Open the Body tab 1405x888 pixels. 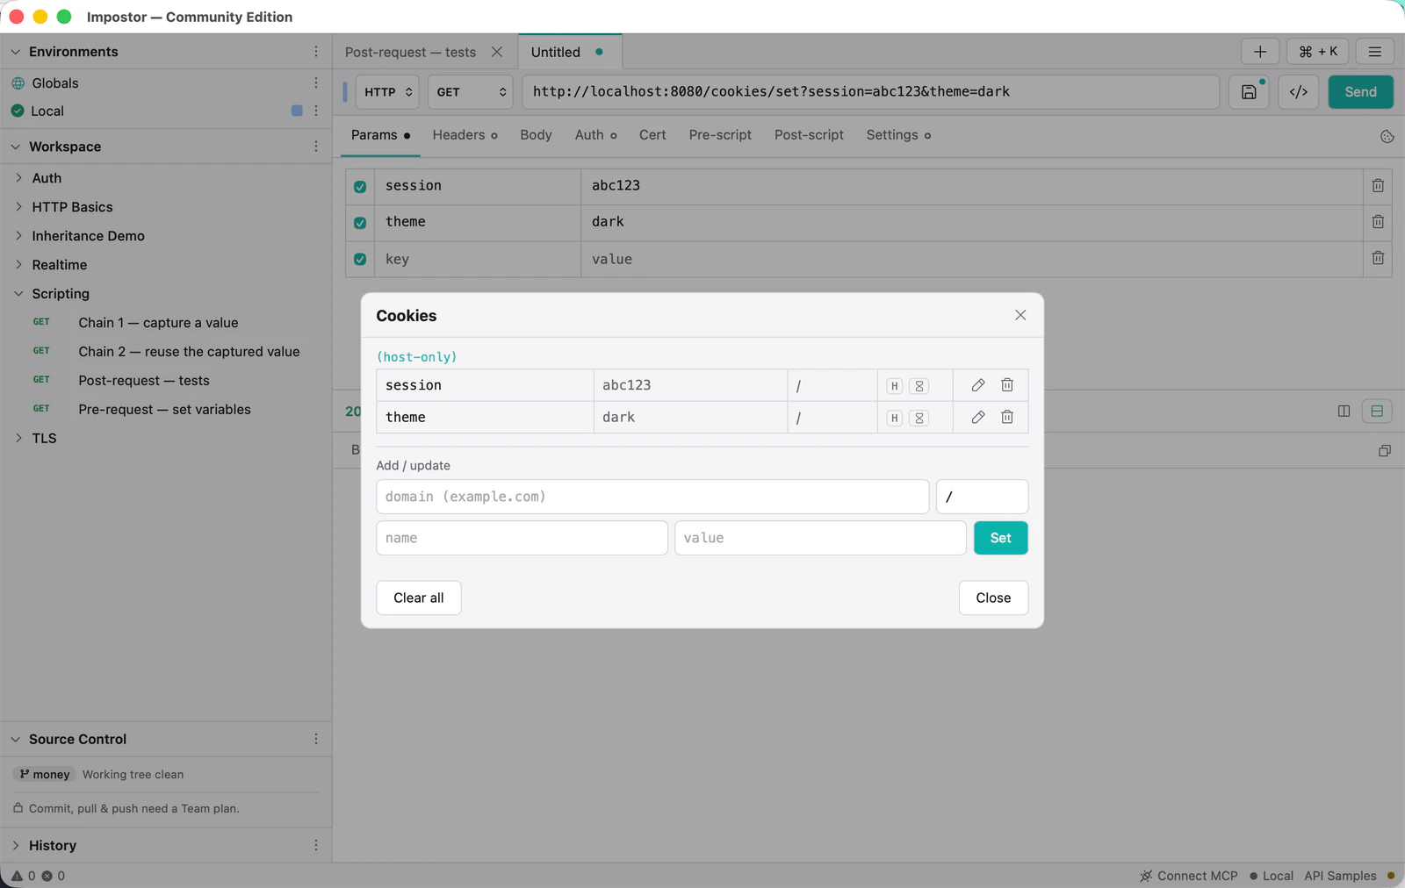pos(536,135)
